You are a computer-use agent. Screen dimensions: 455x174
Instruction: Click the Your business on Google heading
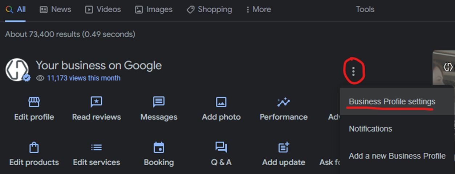point(99,66)
